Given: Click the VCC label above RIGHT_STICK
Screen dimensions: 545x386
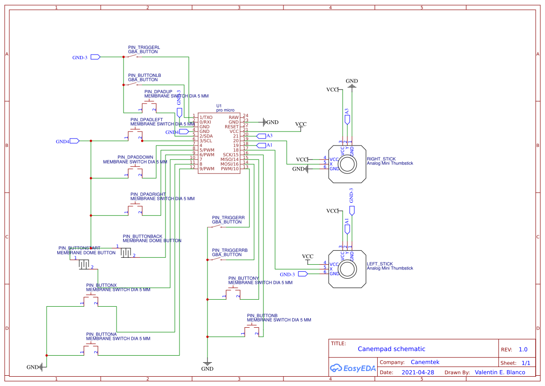Looking at the screenshot, I should pyautogui.click(x=332, y=89).
